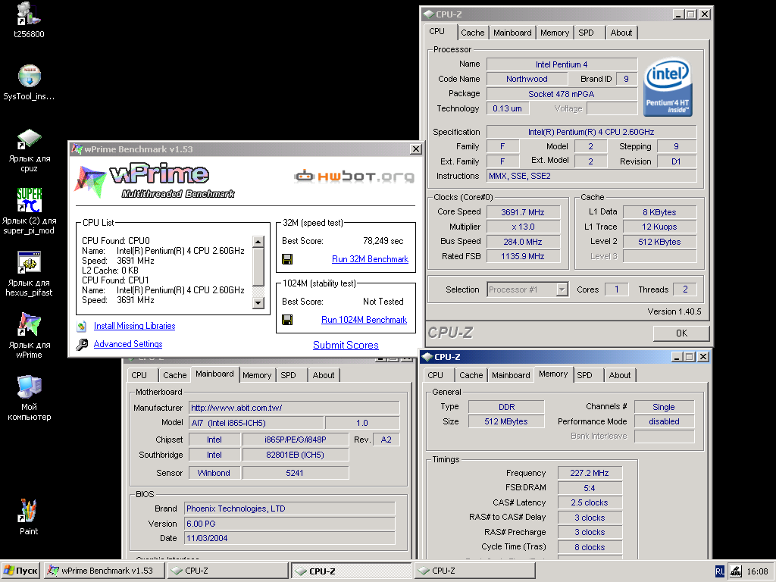This screenshot has height=582, width=776.
Task: Open the About tab in Mainboard CPU-Z window
Action: (x=323, y=375)
